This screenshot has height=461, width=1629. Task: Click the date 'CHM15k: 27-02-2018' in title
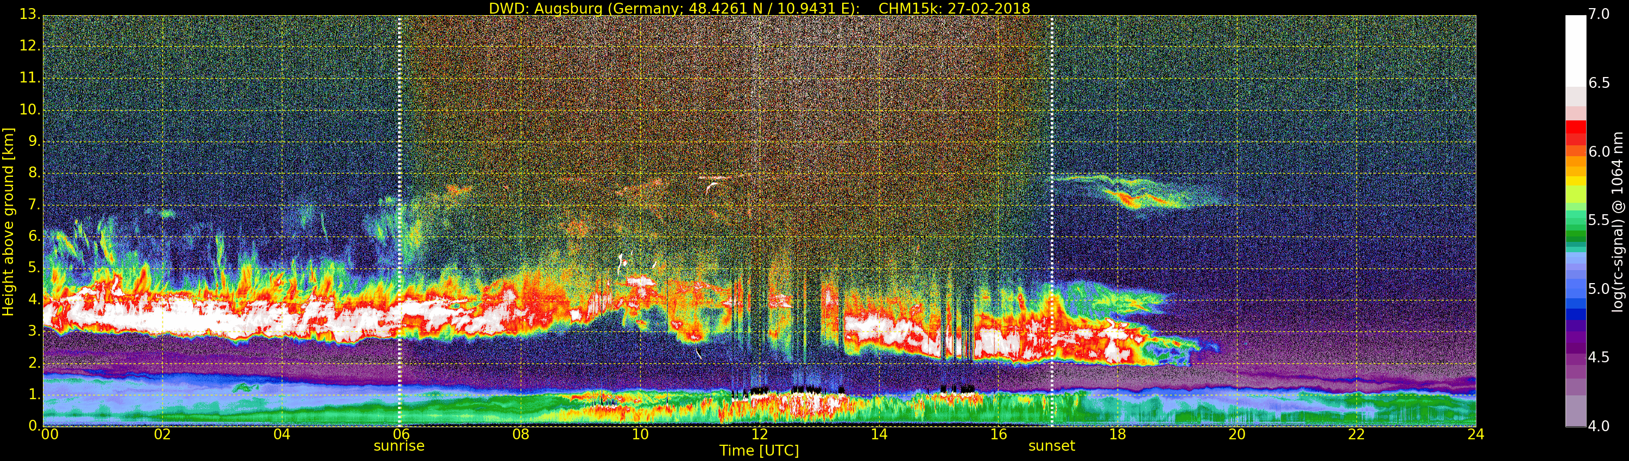tap(954, 8)
